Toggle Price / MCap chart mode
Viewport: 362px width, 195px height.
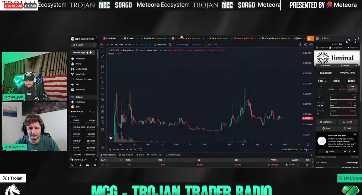[x=181, y=45]
